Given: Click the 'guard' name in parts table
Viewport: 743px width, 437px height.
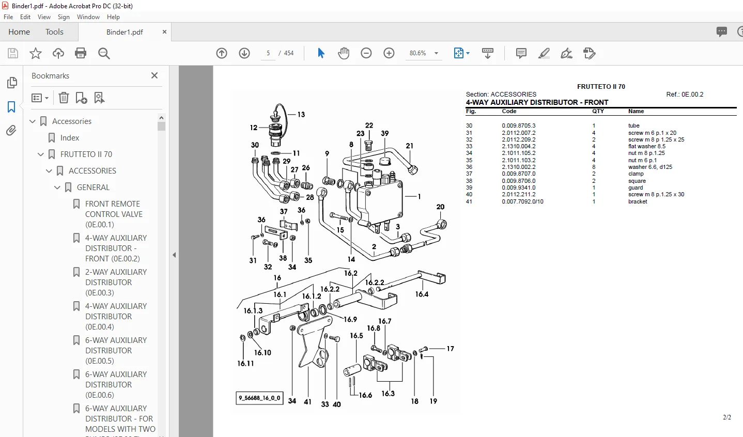Looking at the screenshot, I should pos(636,188).
